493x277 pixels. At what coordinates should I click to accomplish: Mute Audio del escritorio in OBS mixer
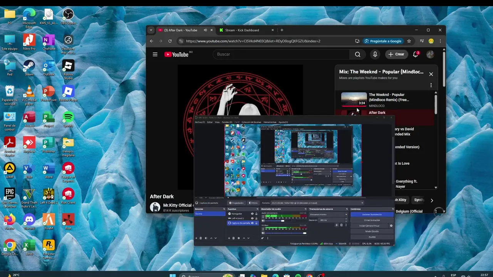point(263,221)
